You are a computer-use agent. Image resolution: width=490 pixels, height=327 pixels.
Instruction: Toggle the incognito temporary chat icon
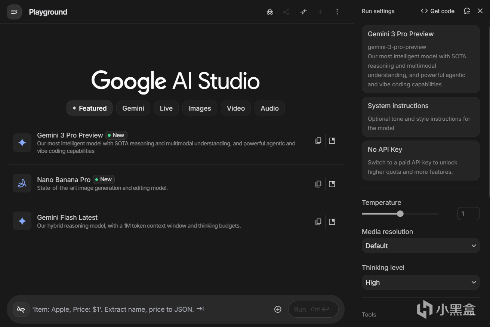[x=270, y=12]
